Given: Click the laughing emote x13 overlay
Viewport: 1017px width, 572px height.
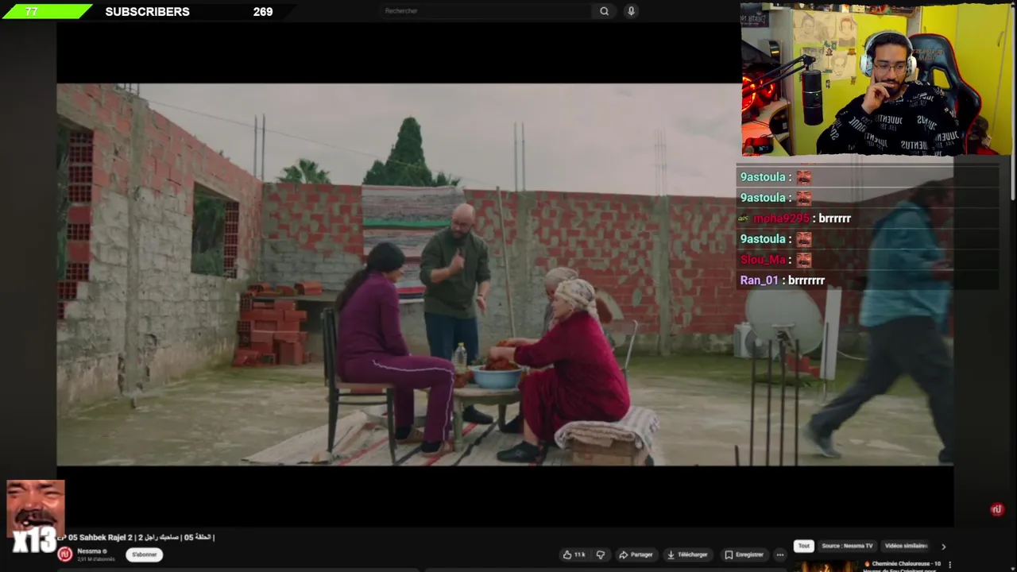Looking at the screenshot, I should [x=35, y=516].
